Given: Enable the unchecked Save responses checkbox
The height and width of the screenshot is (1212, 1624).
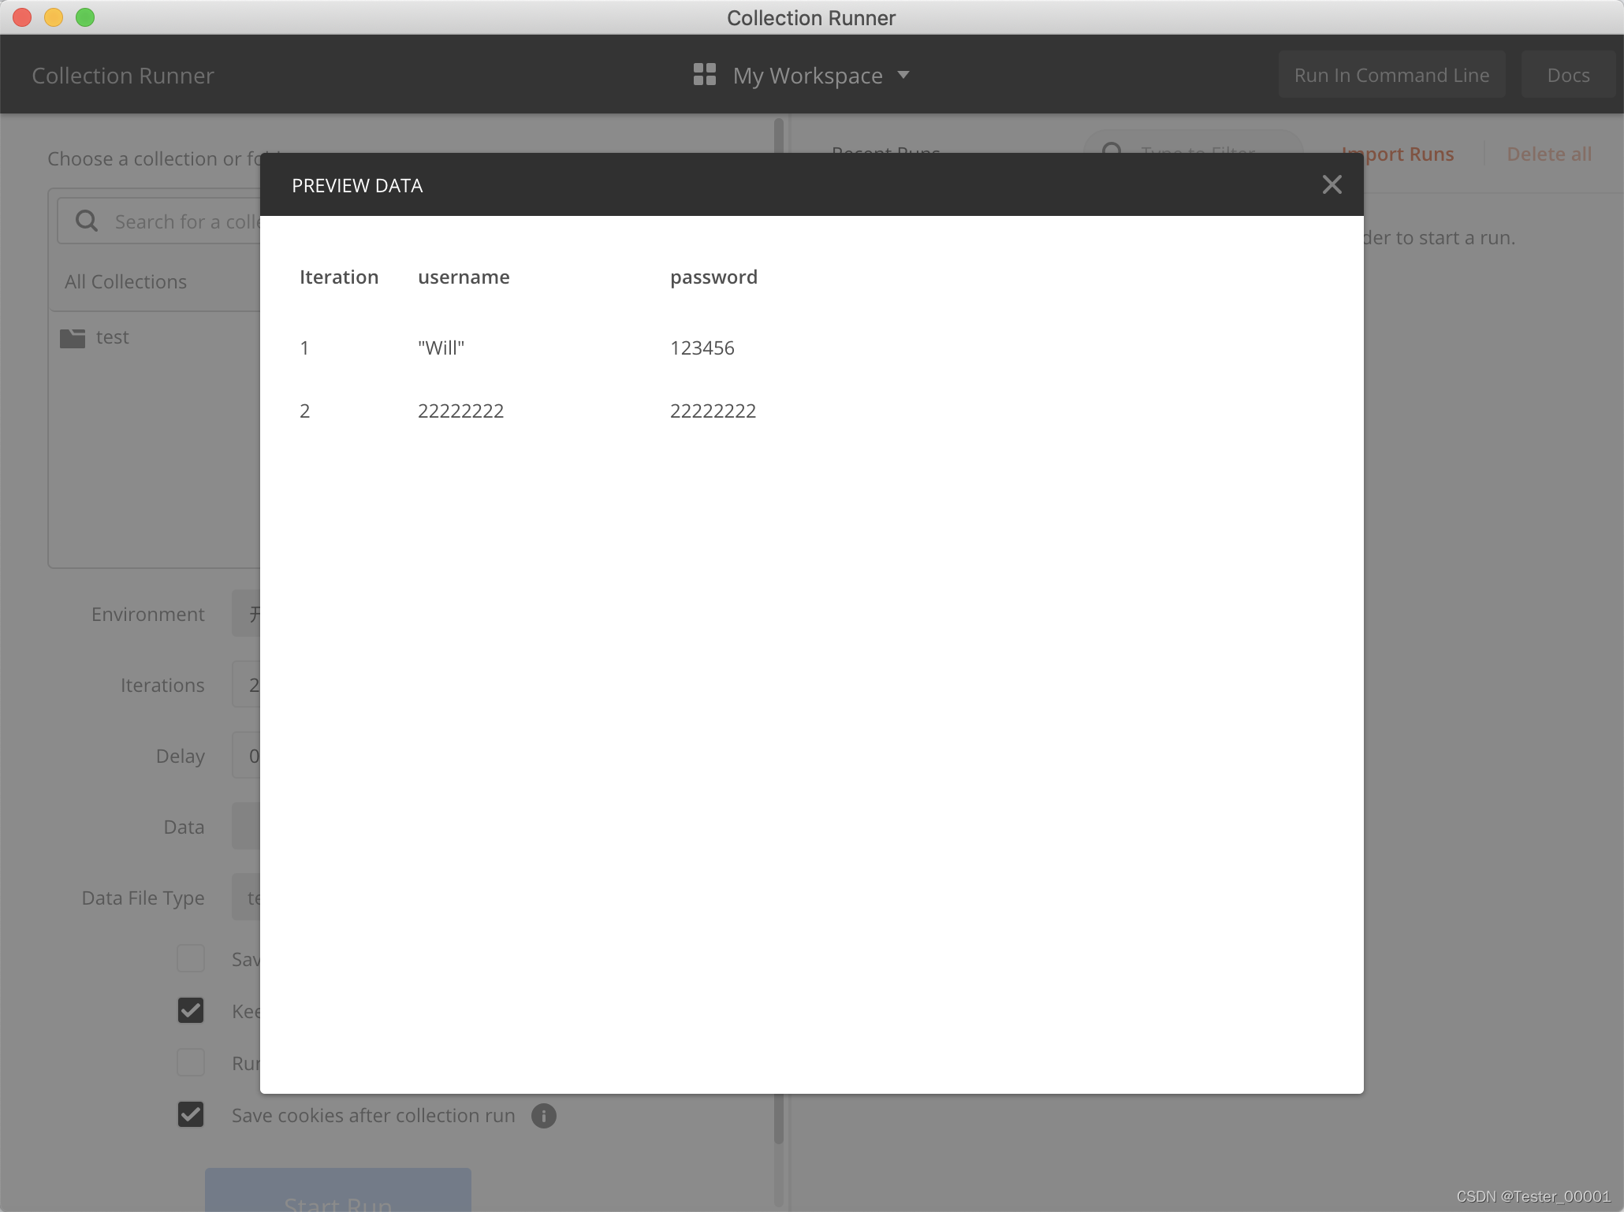Looking at the screenshot, I should pos(191,958).
